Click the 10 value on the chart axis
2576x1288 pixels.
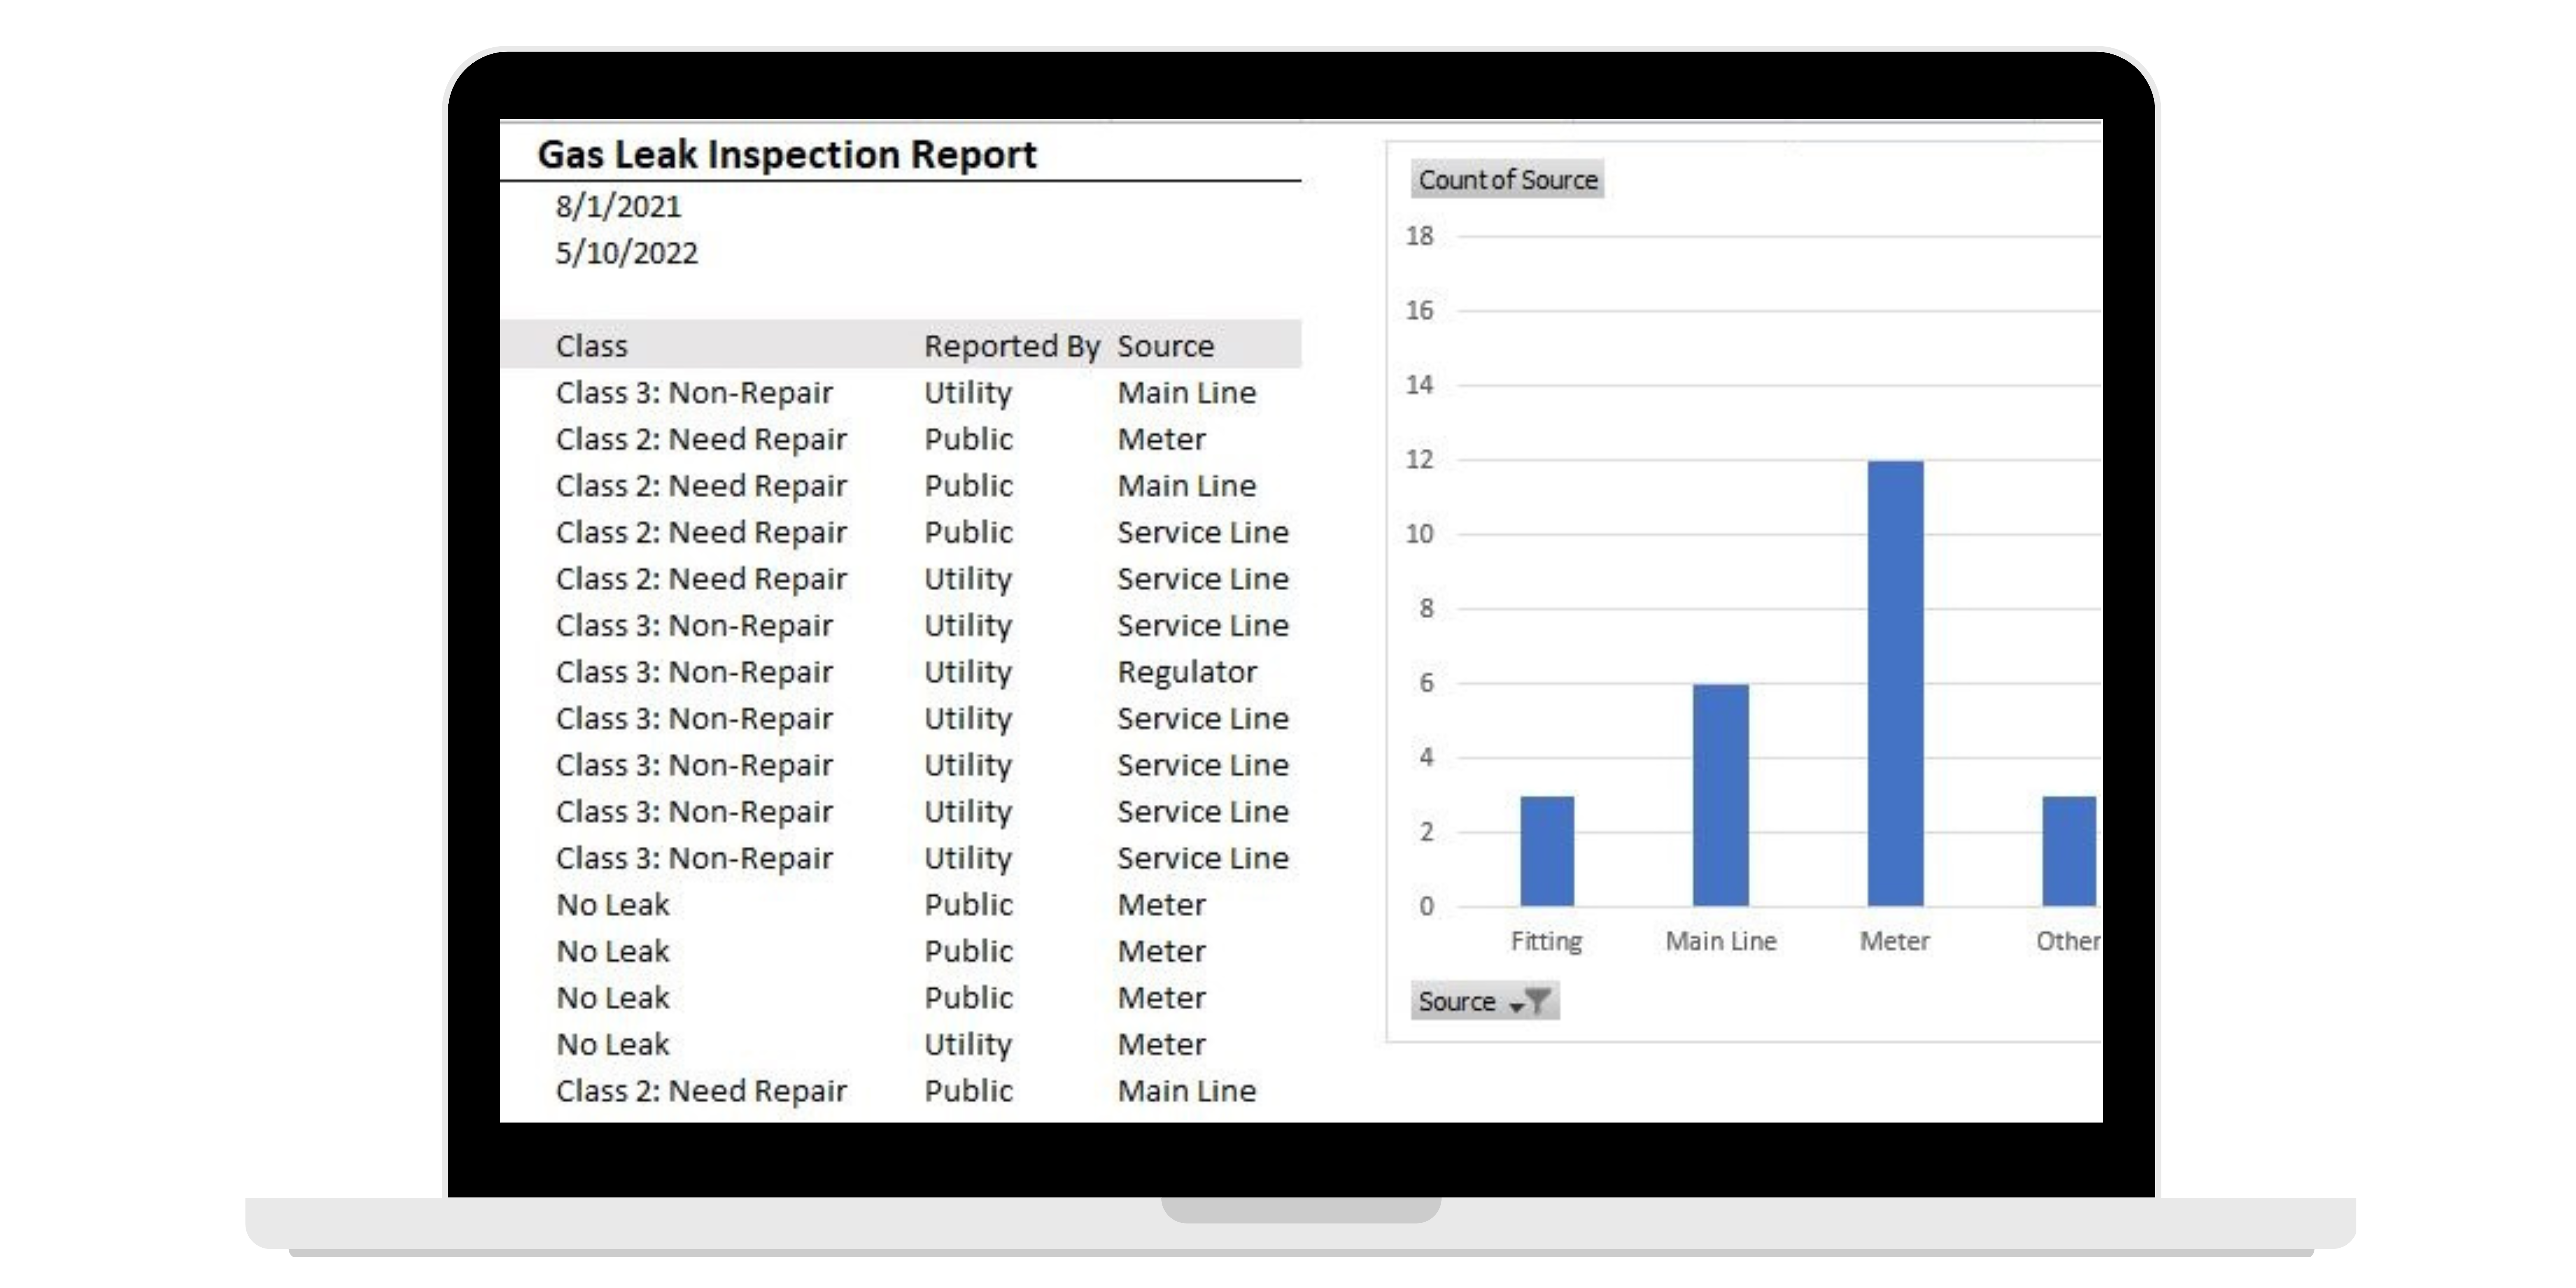pos(1419,534)
